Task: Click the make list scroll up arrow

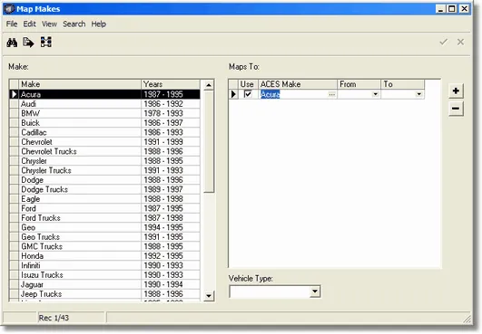Action: pyautogui.click(x=209, y=85)
